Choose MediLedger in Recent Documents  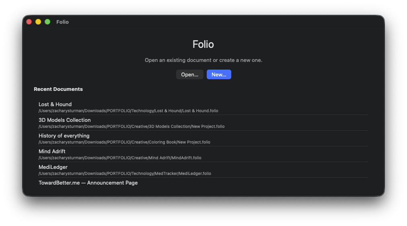point(53,167)
